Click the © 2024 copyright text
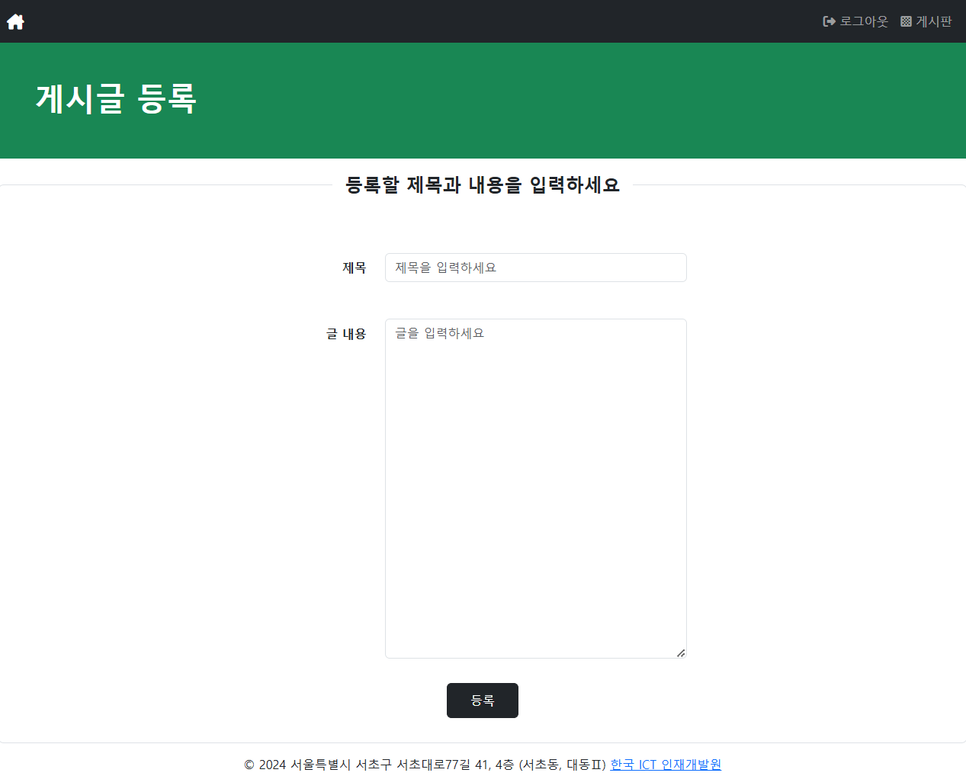 tap(265, 765)
